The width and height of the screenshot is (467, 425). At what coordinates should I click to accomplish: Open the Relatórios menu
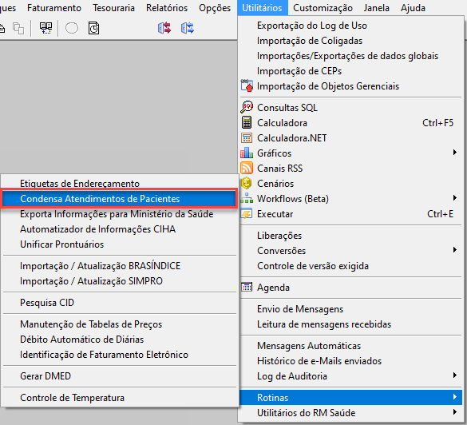click(x=167, y=8)
